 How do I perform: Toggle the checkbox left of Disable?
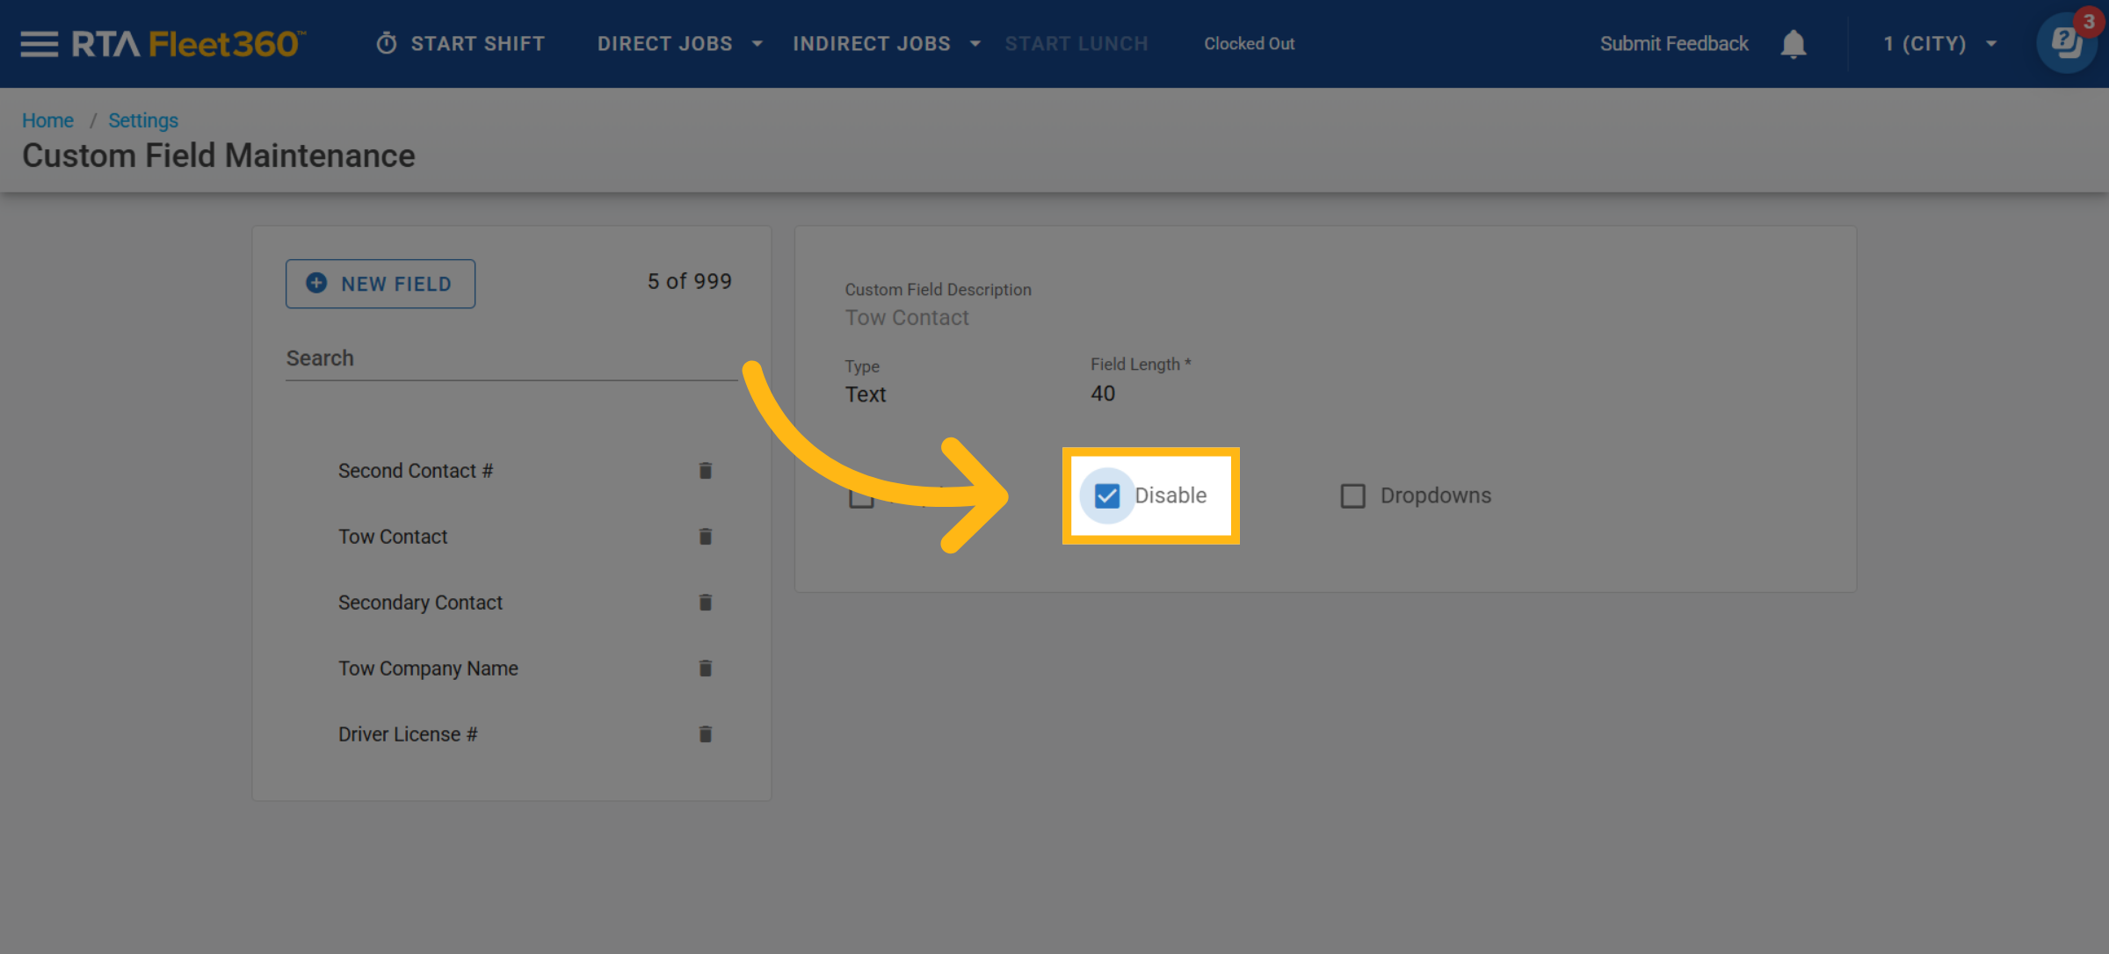click(x=861, y=498)
